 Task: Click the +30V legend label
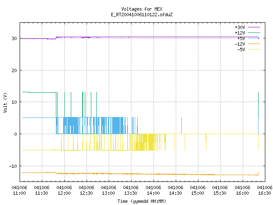point(240,27)
